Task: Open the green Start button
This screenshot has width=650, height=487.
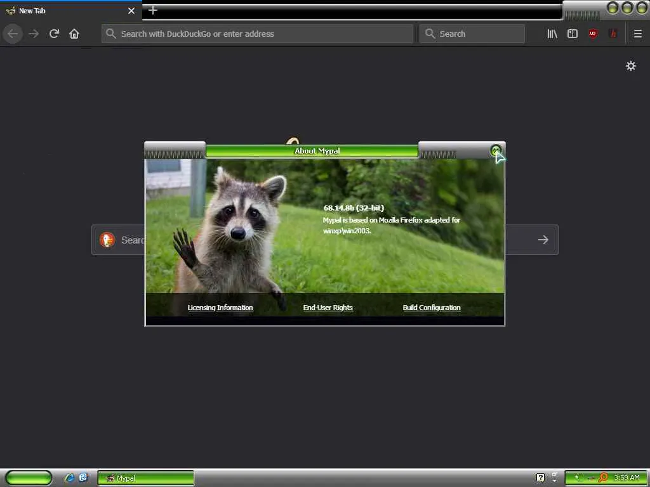Action: pyautogui.click(x=29, y=478)
